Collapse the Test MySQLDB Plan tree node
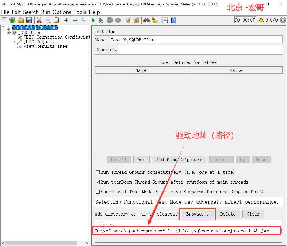 tap(3, 28)
